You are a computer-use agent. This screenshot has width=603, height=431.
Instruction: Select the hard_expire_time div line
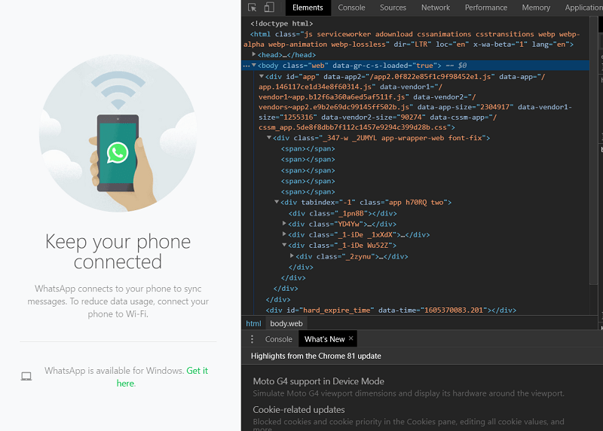coord(390,310)
